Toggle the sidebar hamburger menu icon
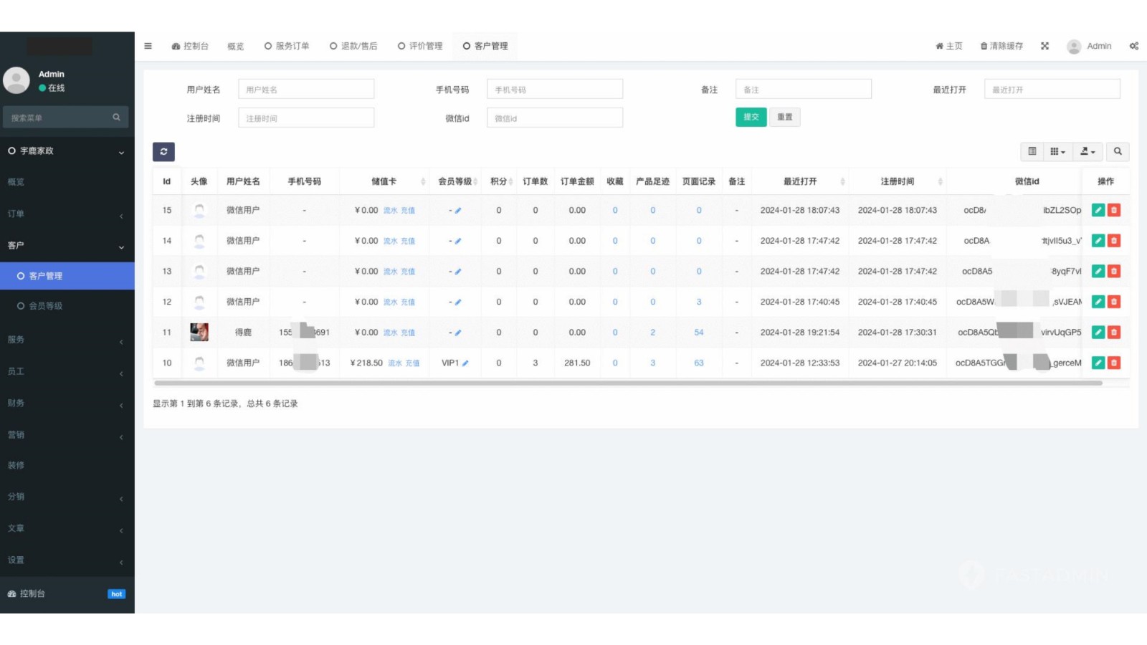The height and width of the screenshot is (645, 1147). coord(148,46)
